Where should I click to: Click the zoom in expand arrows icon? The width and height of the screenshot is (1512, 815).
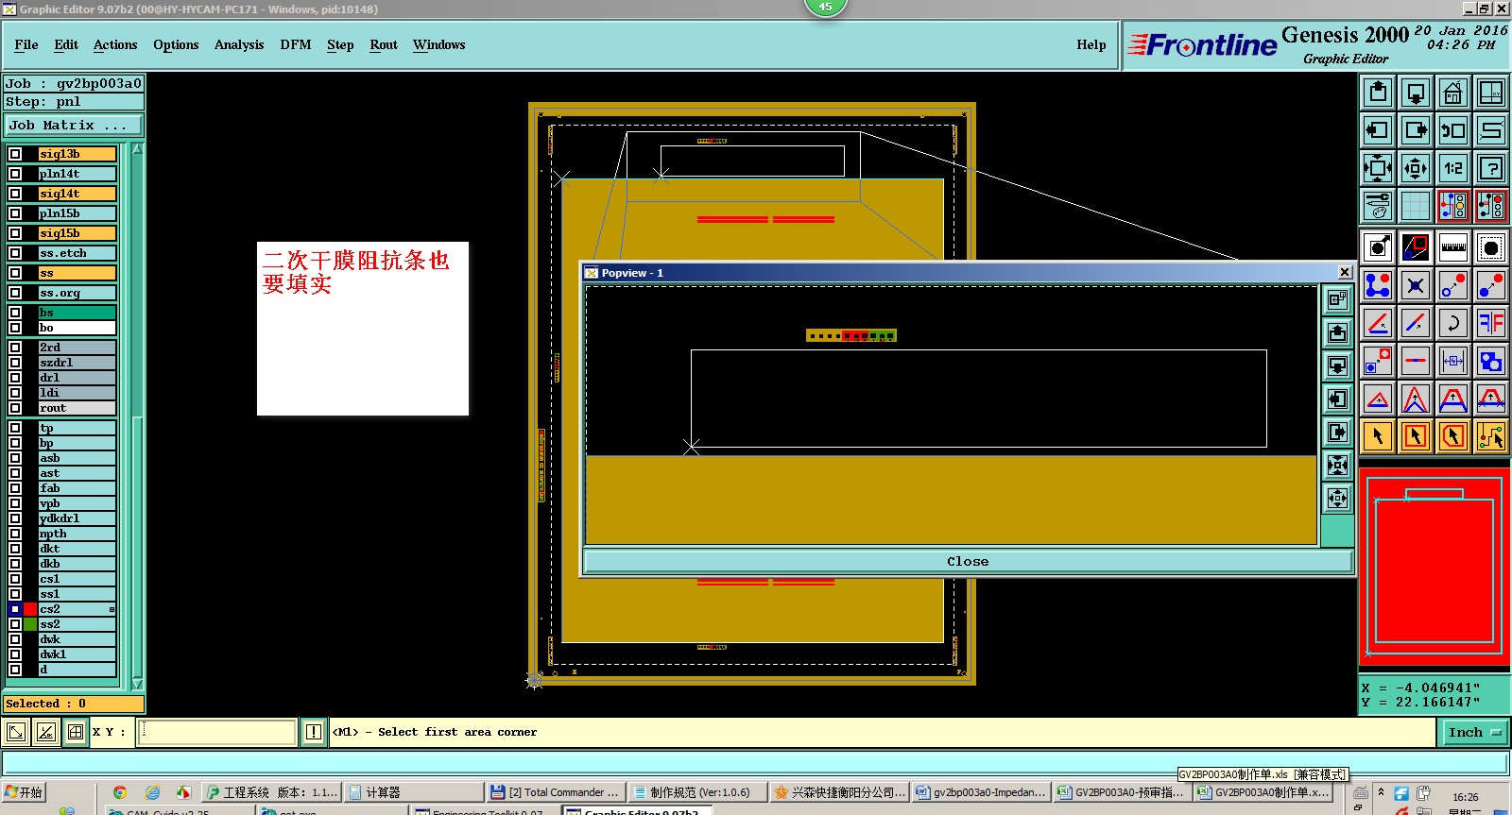point(1378,168)
